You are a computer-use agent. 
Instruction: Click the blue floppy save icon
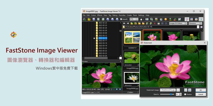tap(94, 19)
